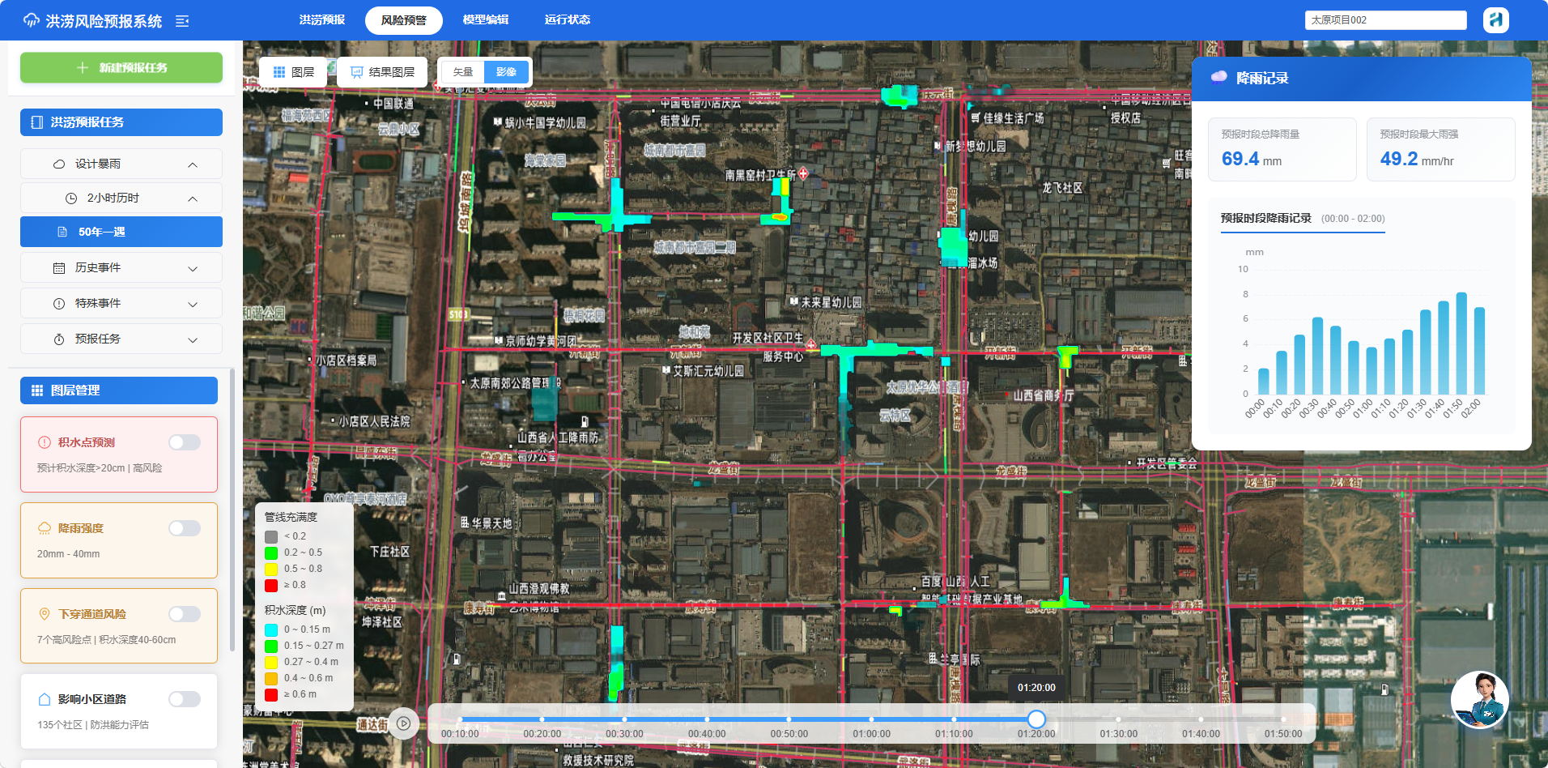This screenshot has width=1548, height=768.
Task: Open the 图层 grid layers button
Action: point(294,72)
